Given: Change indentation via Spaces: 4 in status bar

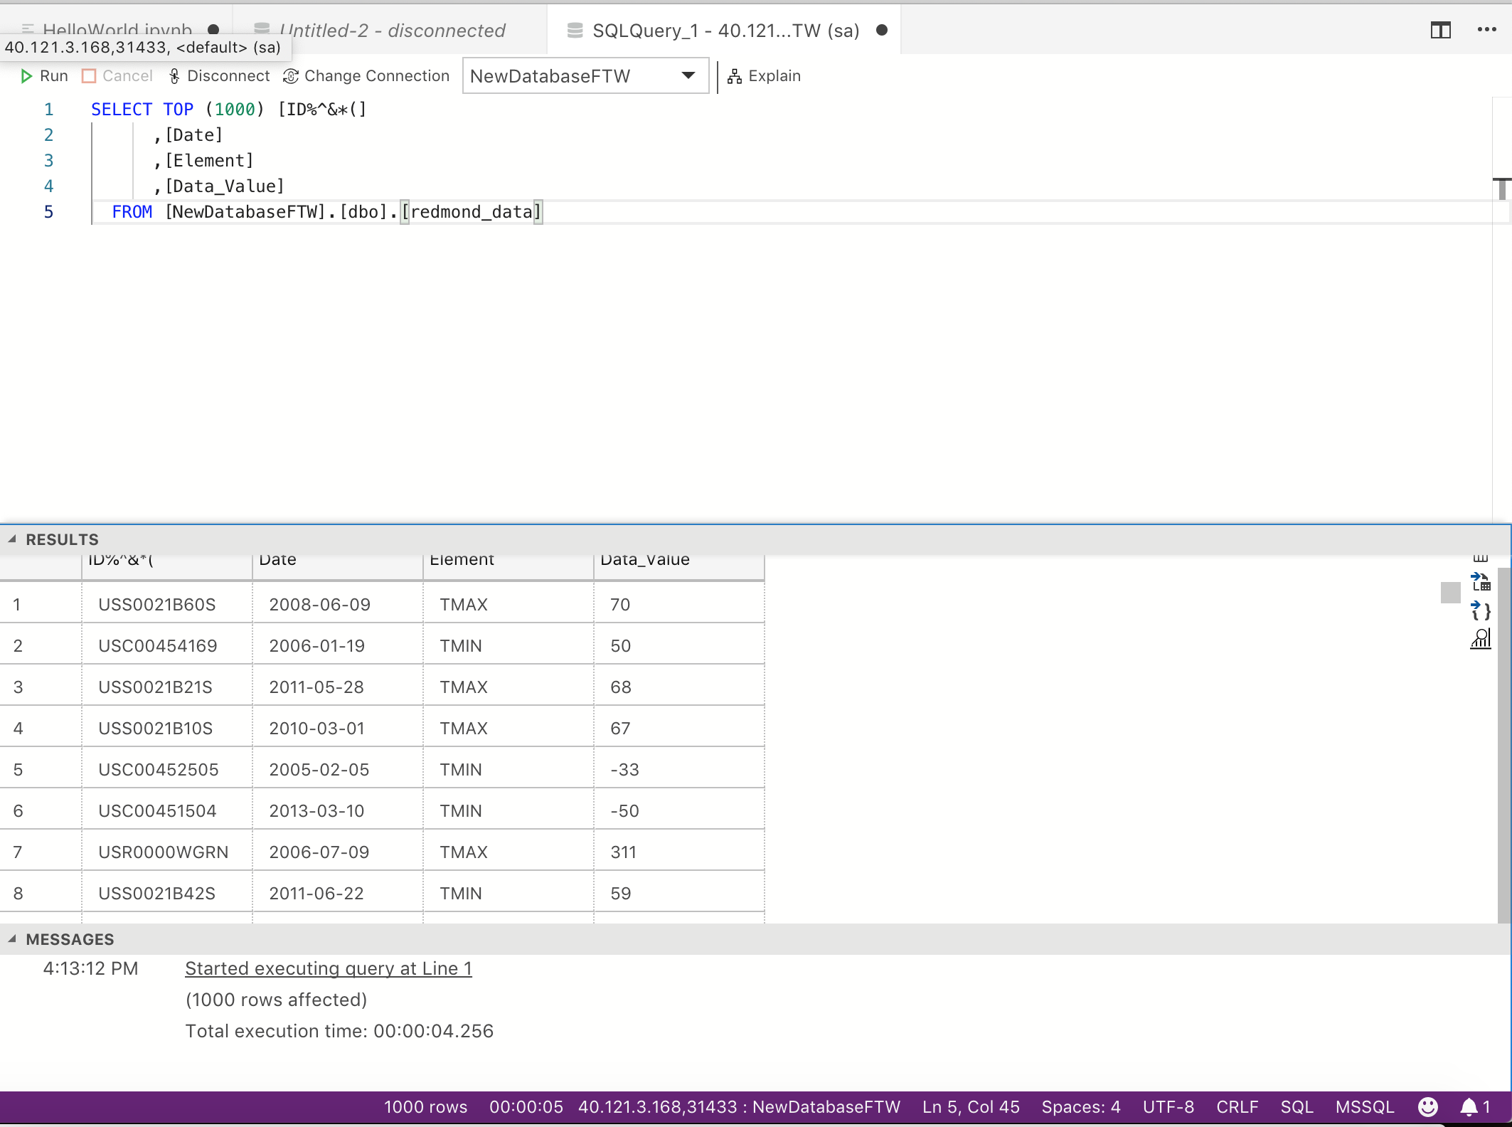Looking at the screenshot, I should 1080,1107.
